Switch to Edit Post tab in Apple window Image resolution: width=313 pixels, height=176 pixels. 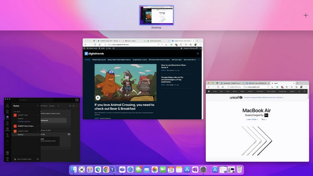pos(257,83)
